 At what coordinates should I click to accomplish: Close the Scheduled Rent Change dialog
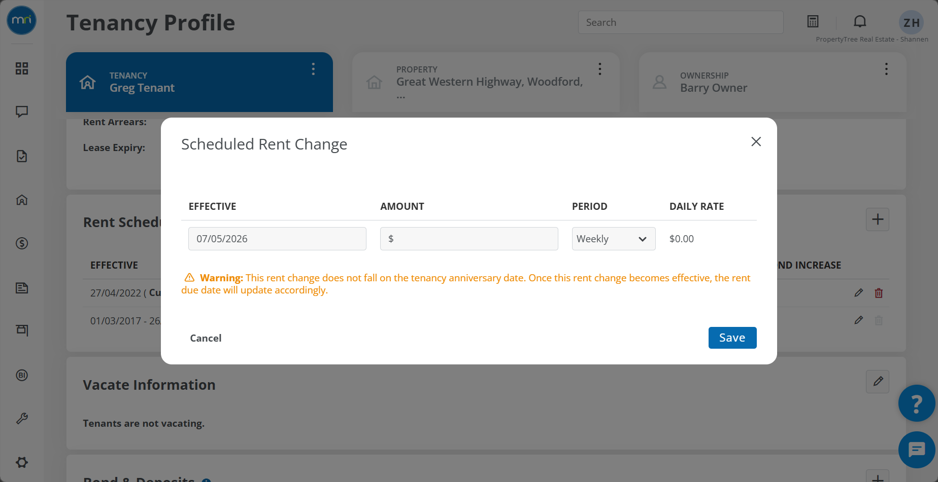pyautogui.click(x=756, y=141)
